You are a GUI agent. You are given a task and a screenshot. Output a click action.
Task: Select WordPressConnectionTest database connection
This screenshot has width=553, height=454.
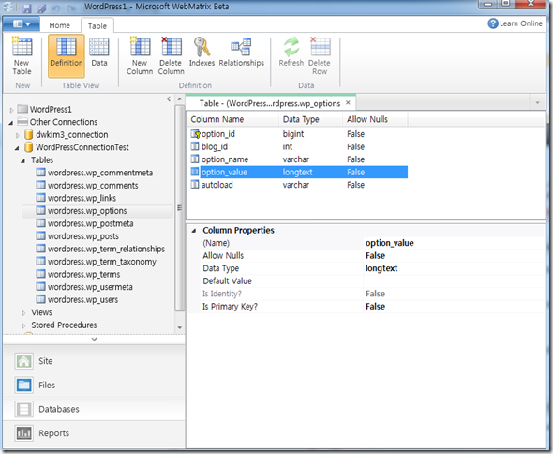[82, 147]
